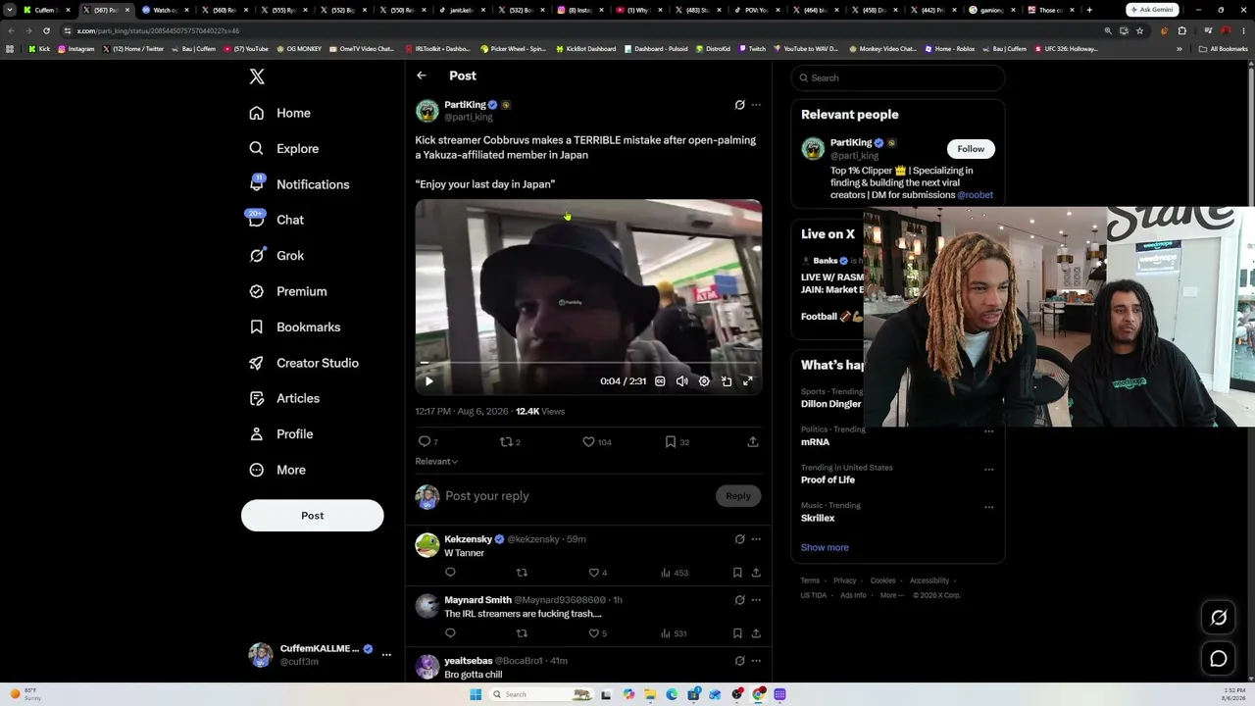Open more options on Kekzensky's reply
Viewport: 1255px width, 706px height.
[756, 539]
